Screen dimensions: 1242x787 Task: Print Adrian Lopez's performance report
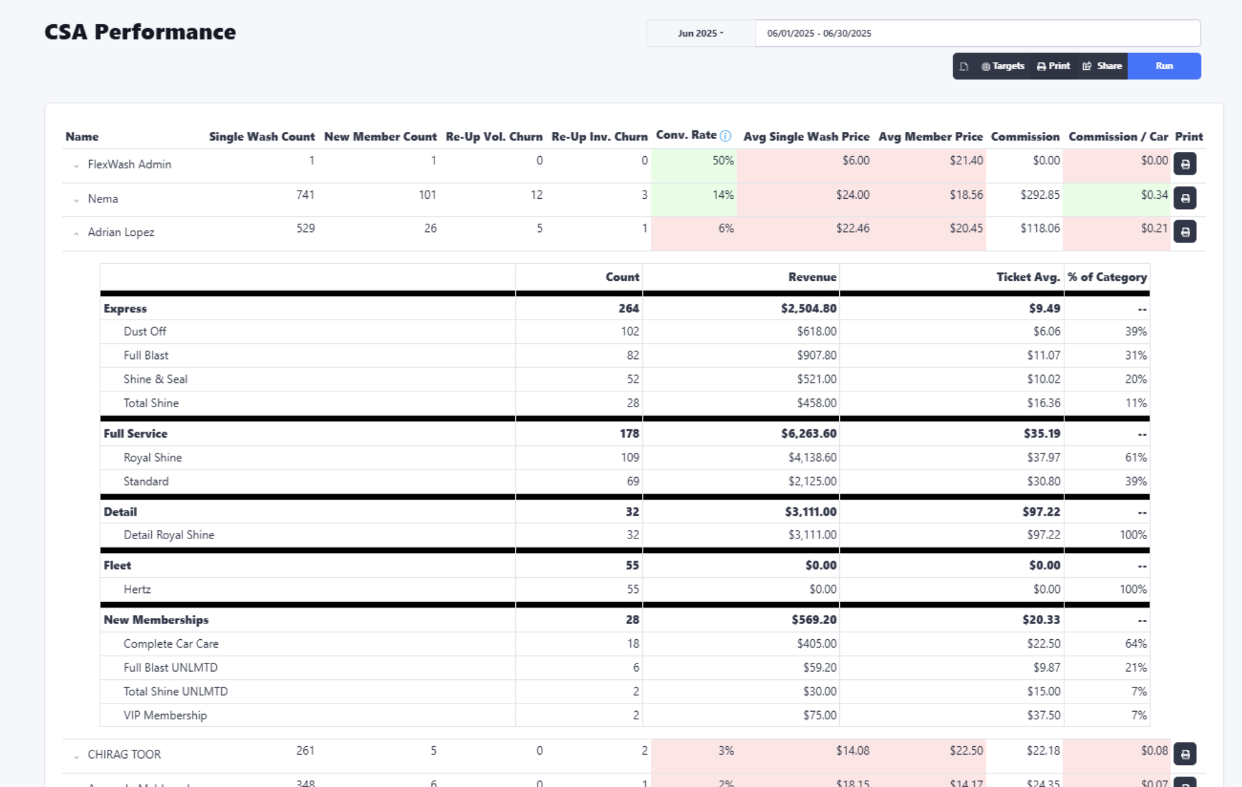pyautogui.click(x=1185, y=231)
